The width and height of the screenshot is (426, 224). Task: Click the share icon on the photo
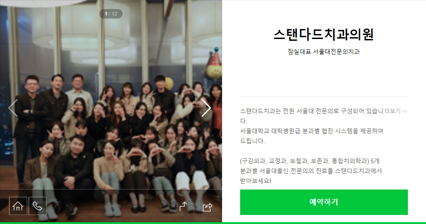(207, 207)
